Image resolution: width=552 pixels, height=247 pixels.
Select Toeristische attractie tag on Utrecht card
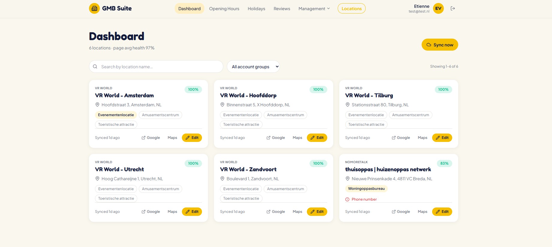point(116,198)
